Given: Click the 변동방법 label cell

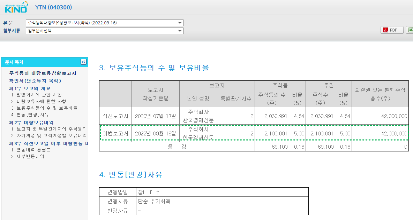Looking at the screenshot, I should 118,192.
